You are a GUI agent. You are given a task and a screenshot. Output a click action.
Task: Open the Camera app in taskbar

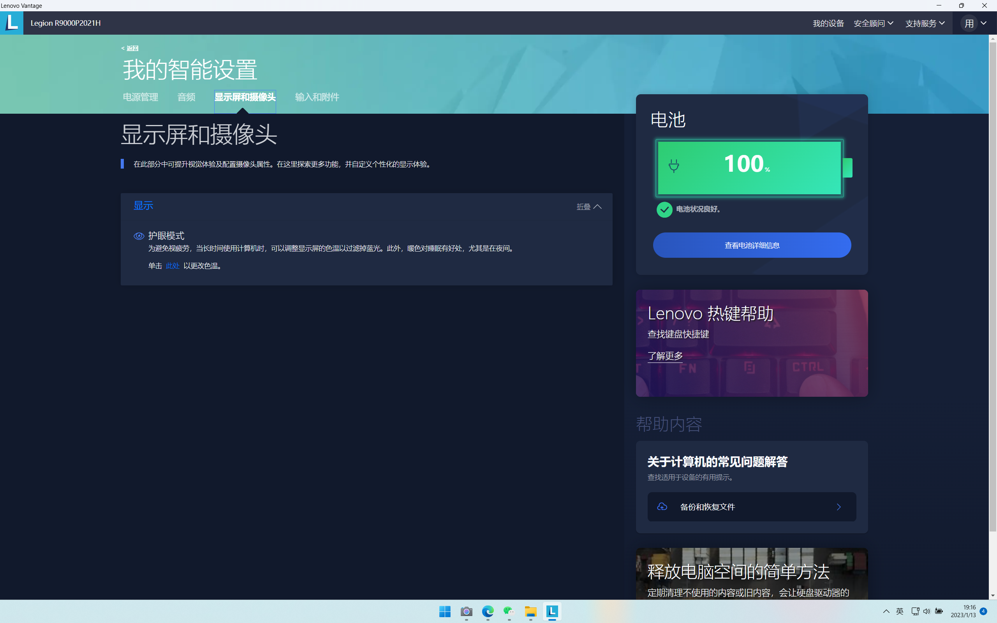466,611
